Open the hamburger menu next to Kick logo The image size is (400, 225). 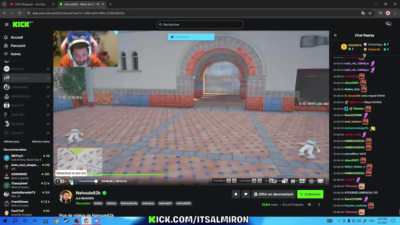point(7,24)
